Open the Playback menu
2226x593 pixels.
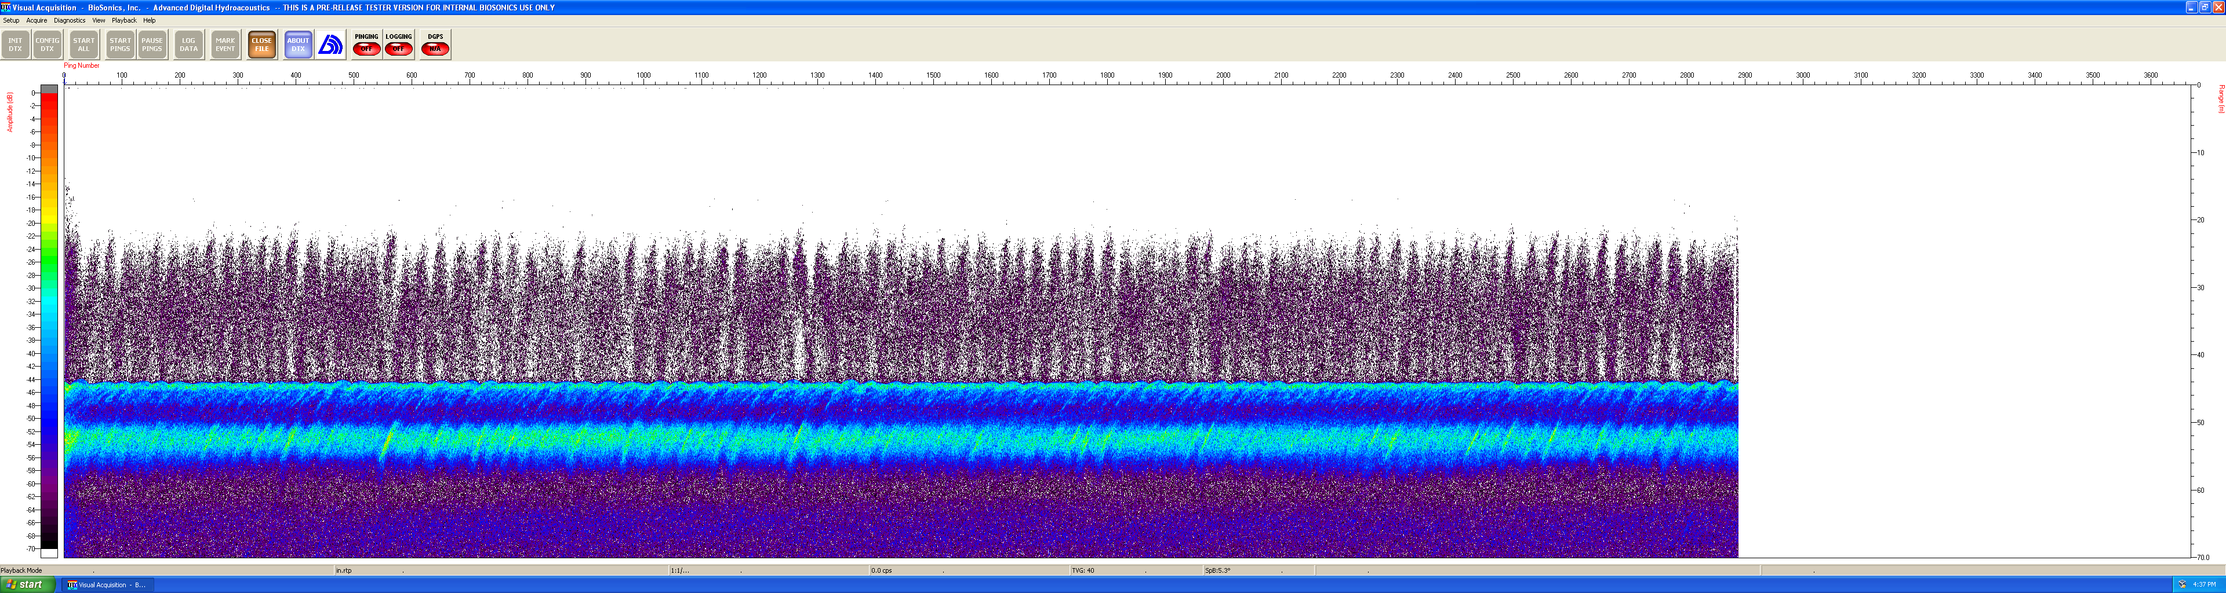125,21
